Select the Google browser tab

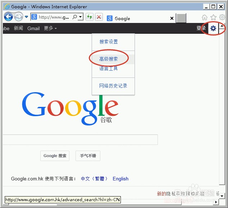pyautogui.click(x=140, y=18)
